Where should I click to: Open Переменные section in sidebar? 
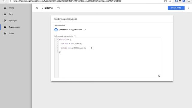(x=14, y=27)
